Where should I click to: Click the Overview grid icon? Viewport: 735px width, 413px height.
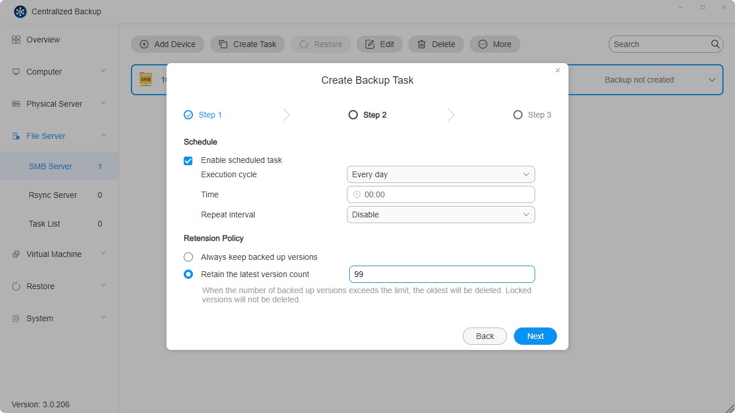pos(16,40)
